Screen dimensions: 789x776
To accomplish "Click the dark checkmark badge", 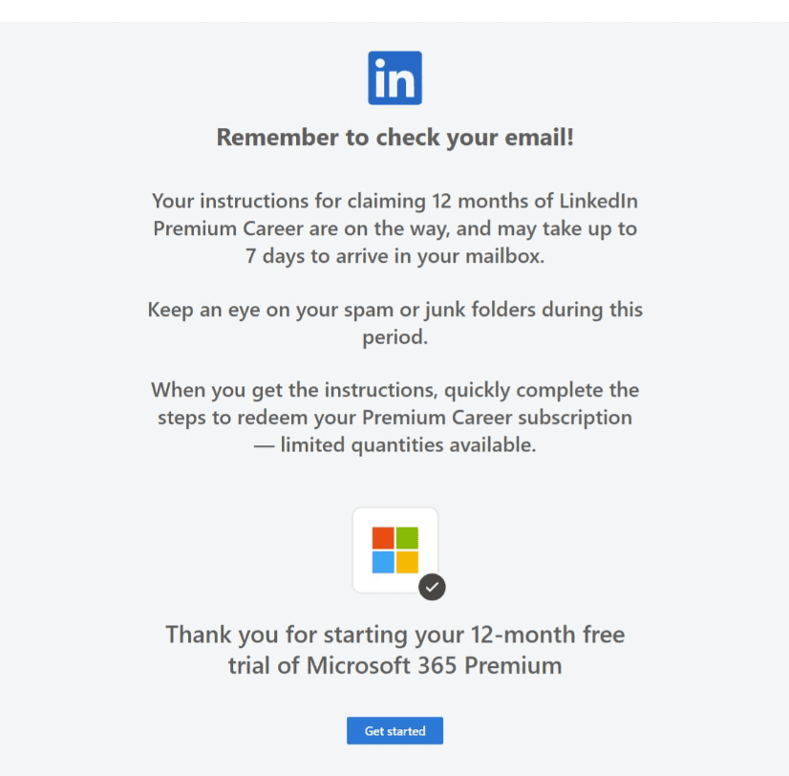I will (x=432, y=586).
